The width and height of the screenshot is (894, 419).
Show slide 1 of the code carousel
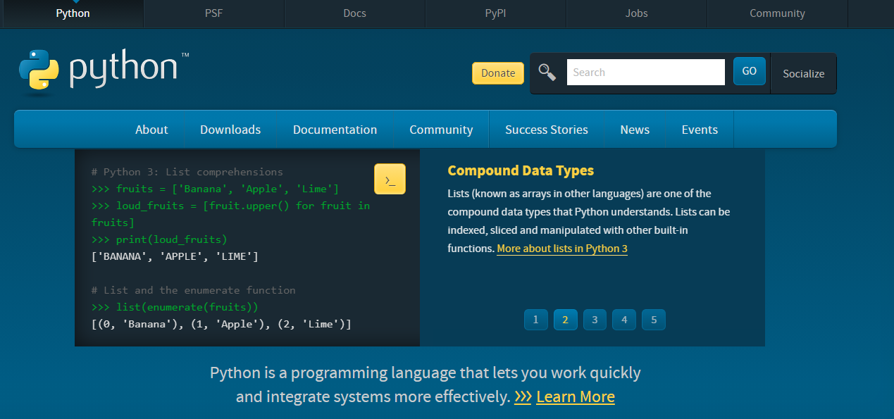[x=535, y=320]
